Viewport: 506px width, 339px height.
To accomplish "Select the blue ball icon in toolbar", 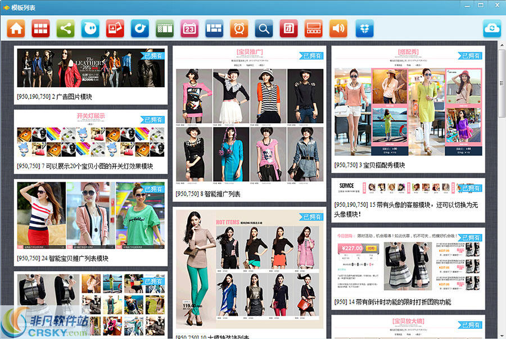I will point(89,28).
